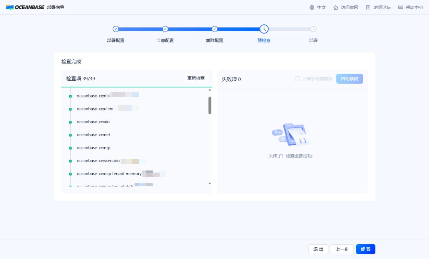Click the forum icon next to 访问论坛
Image resolution: width=429 pixels, height=259 pixels.
tap(369, 7)
